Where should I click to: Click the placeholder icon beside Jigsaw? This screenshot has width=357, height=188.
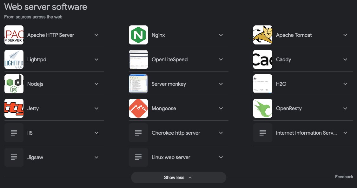[14, 157]
